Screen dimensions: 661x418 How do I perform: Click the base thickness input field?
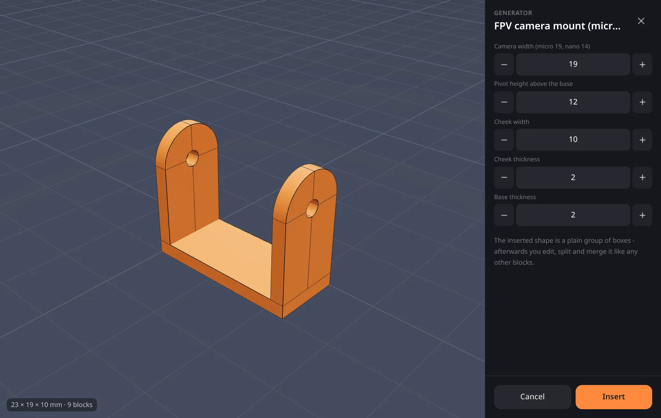pyautogui.click(x=573, y=215)
